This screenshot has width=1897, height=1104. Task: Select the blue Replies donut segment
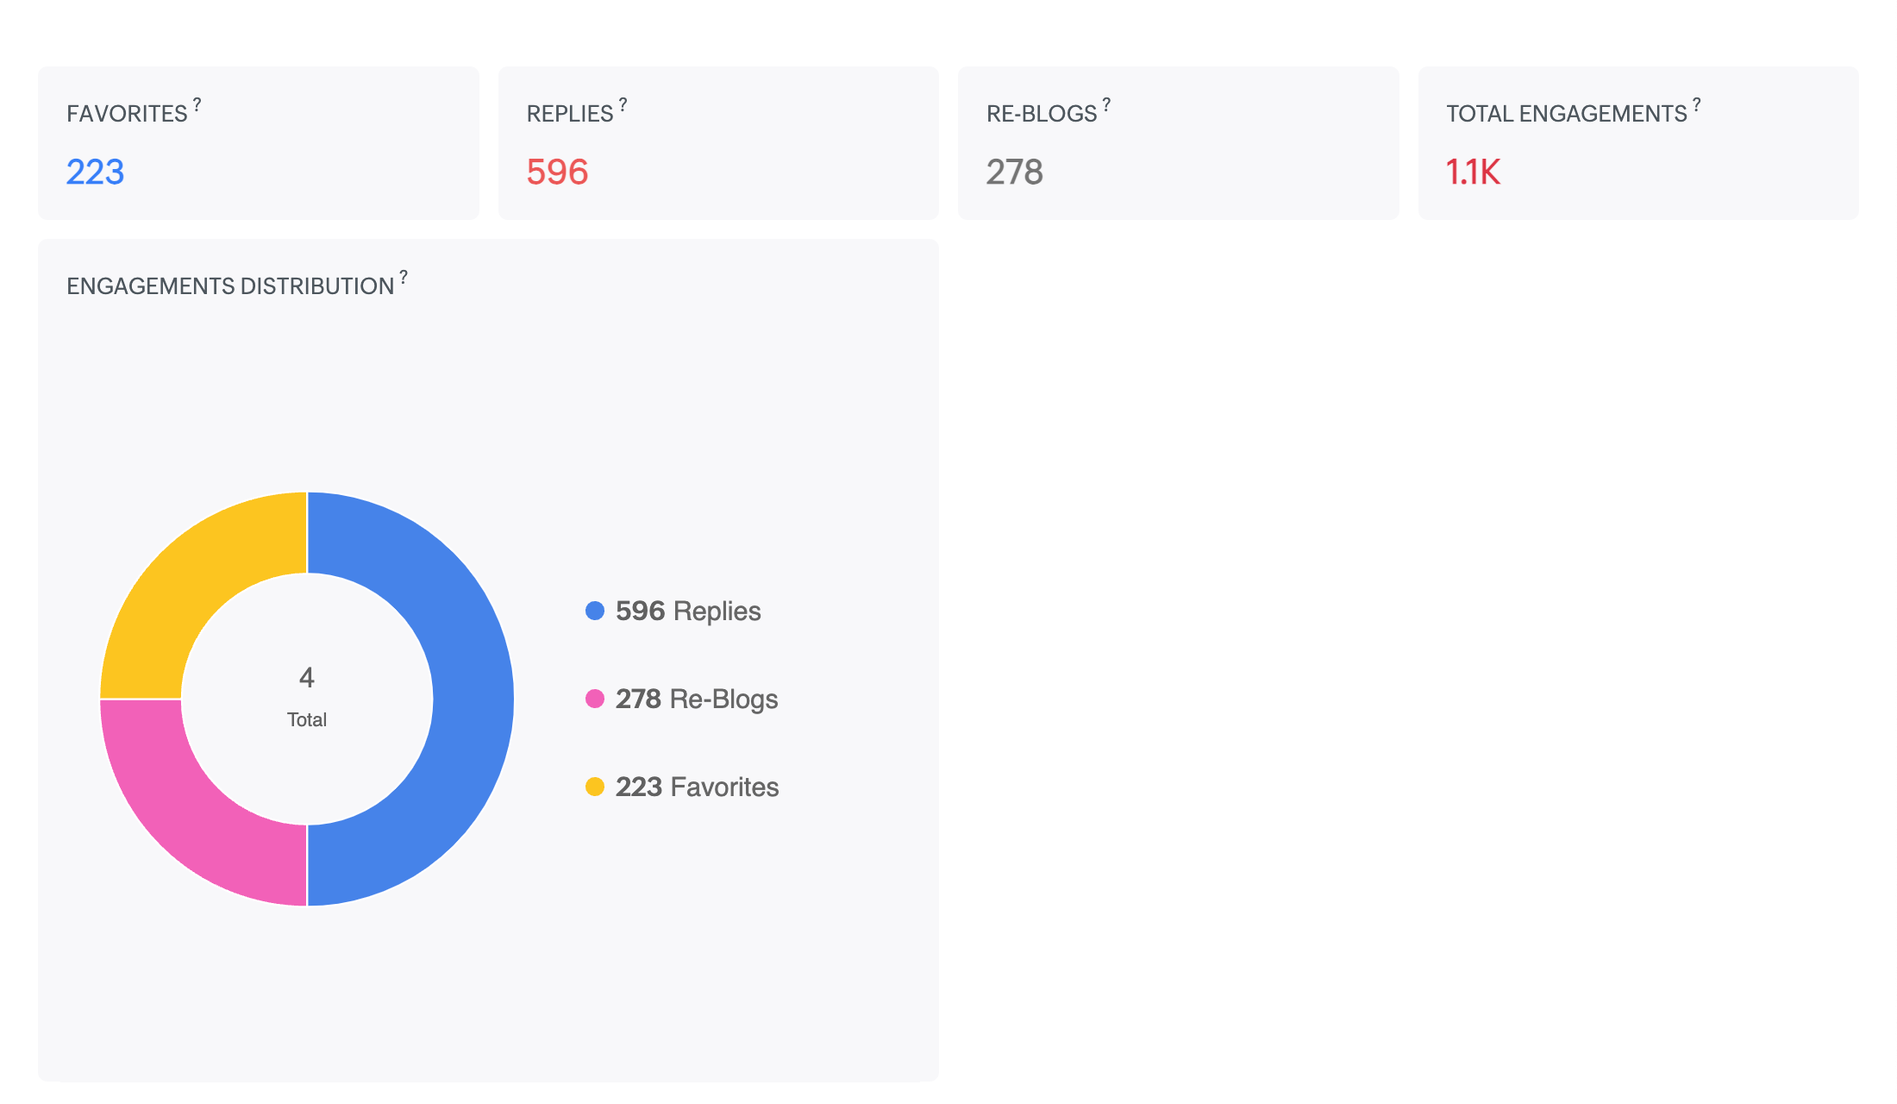(473, 699)
